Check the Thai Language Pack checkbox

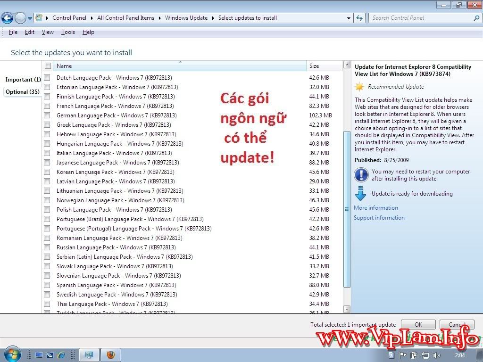(x=47, y=304)
